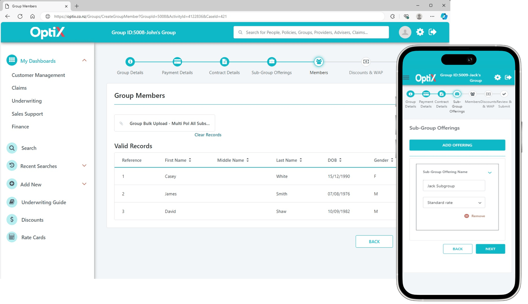
Task: Click the Discounts dollar icon in sidebar
Action: [12, 219]
